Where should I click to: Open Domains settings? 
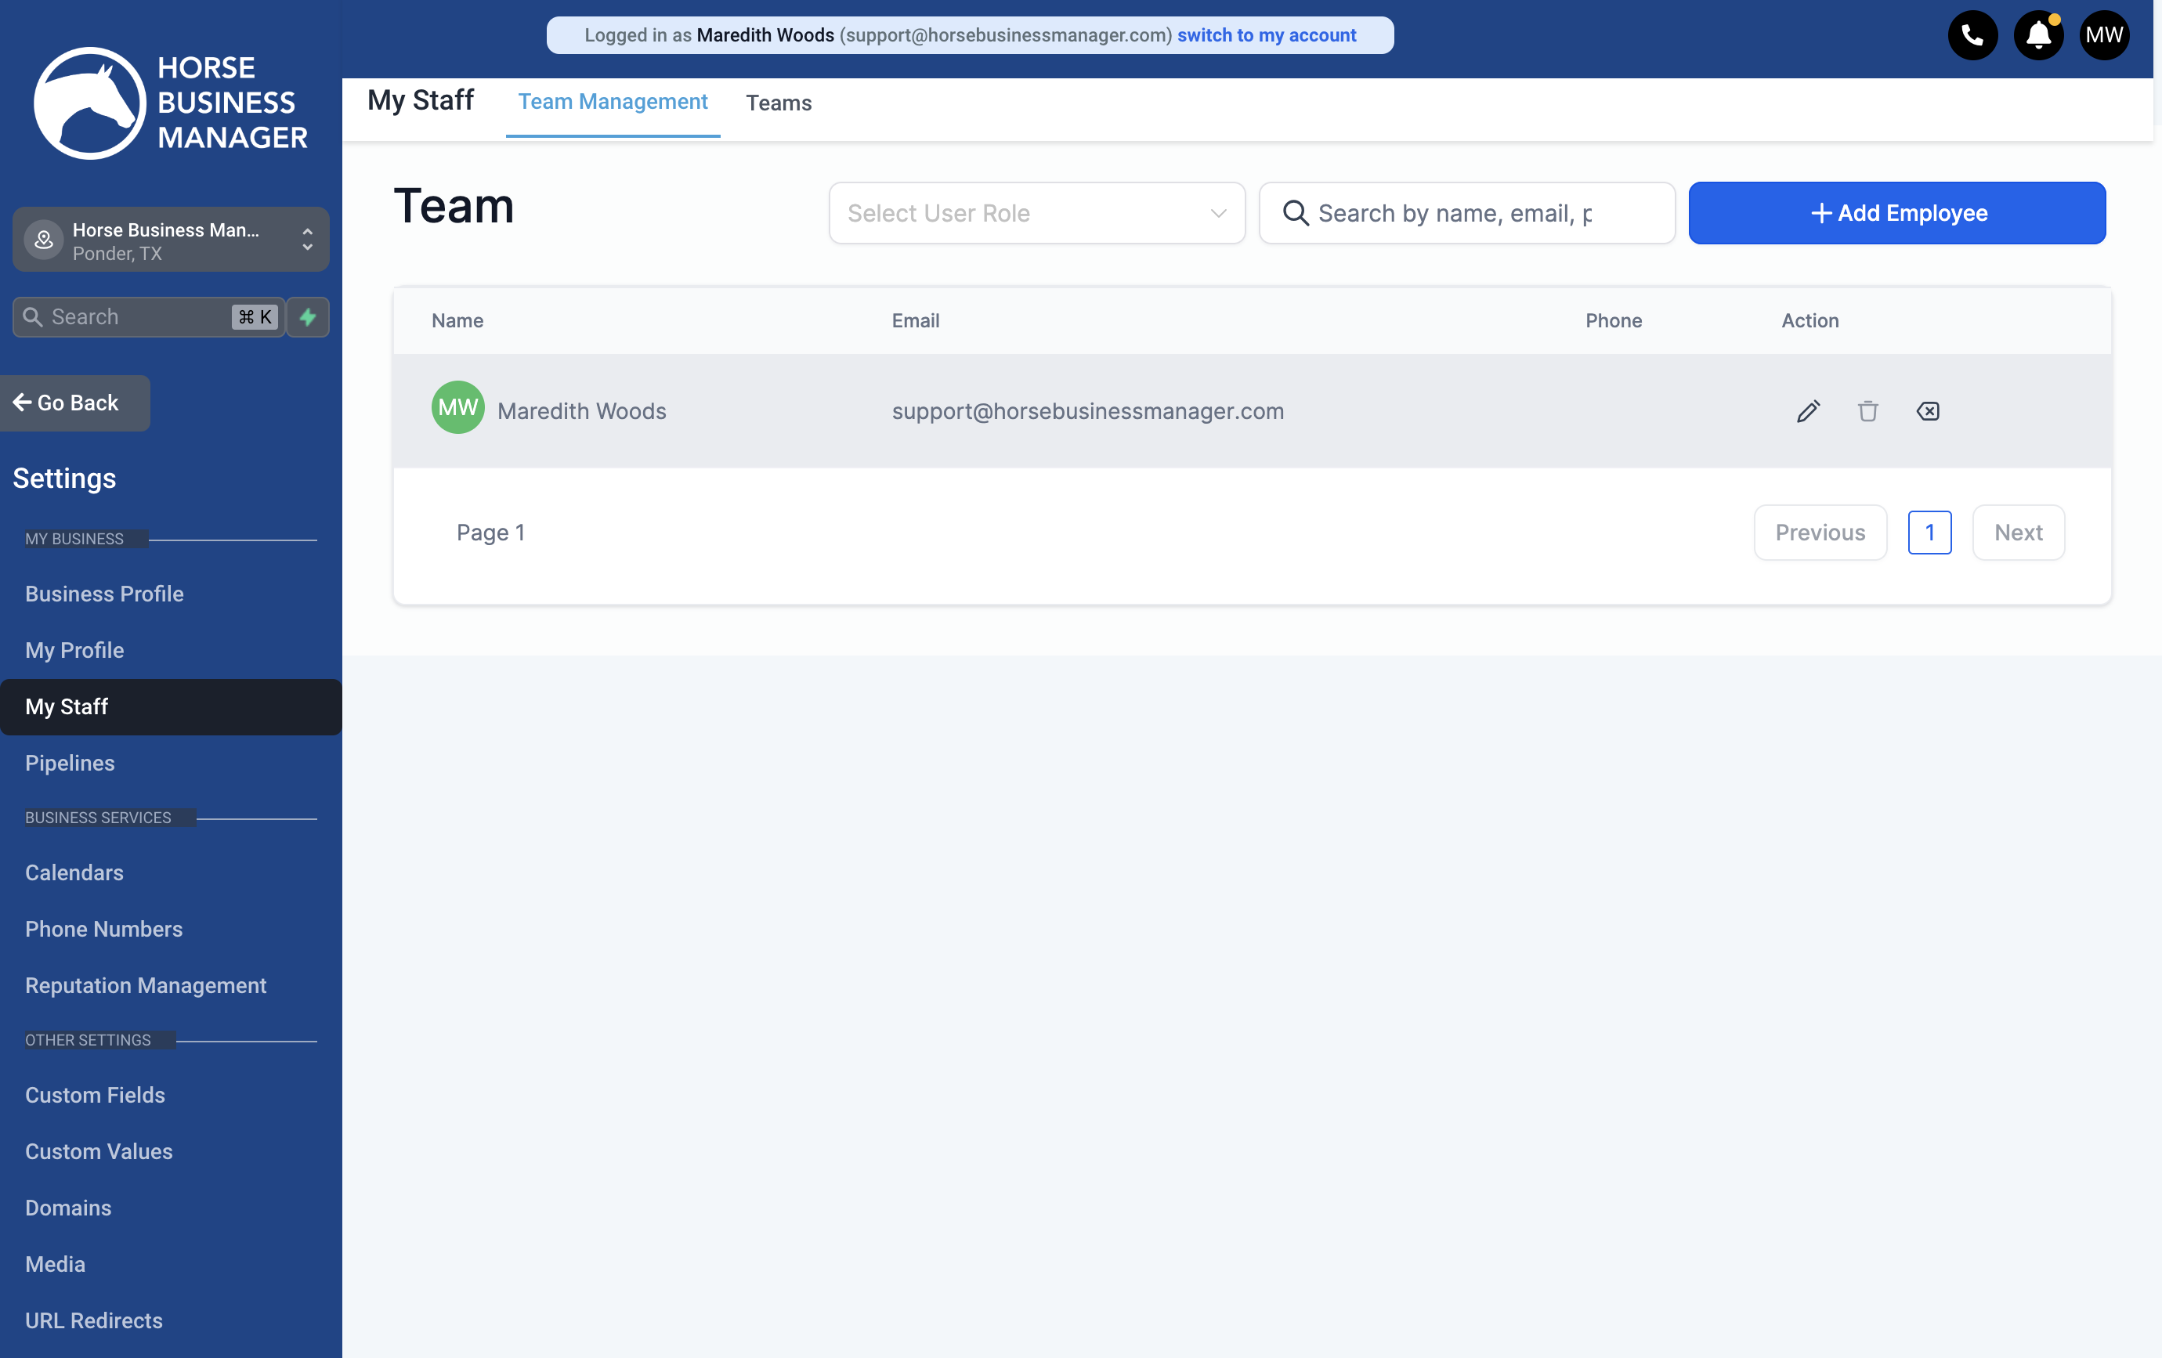(68, 1209)
